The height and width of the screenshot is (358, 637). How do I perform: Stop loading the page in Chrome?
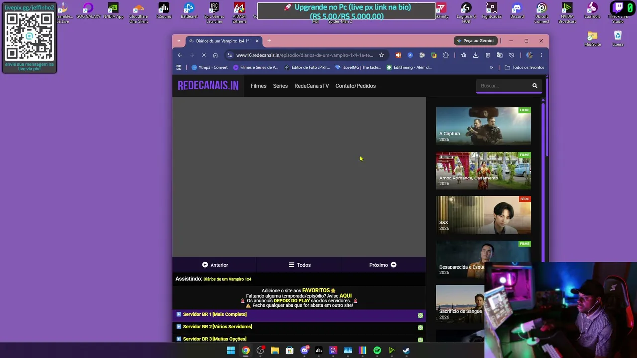203,55
